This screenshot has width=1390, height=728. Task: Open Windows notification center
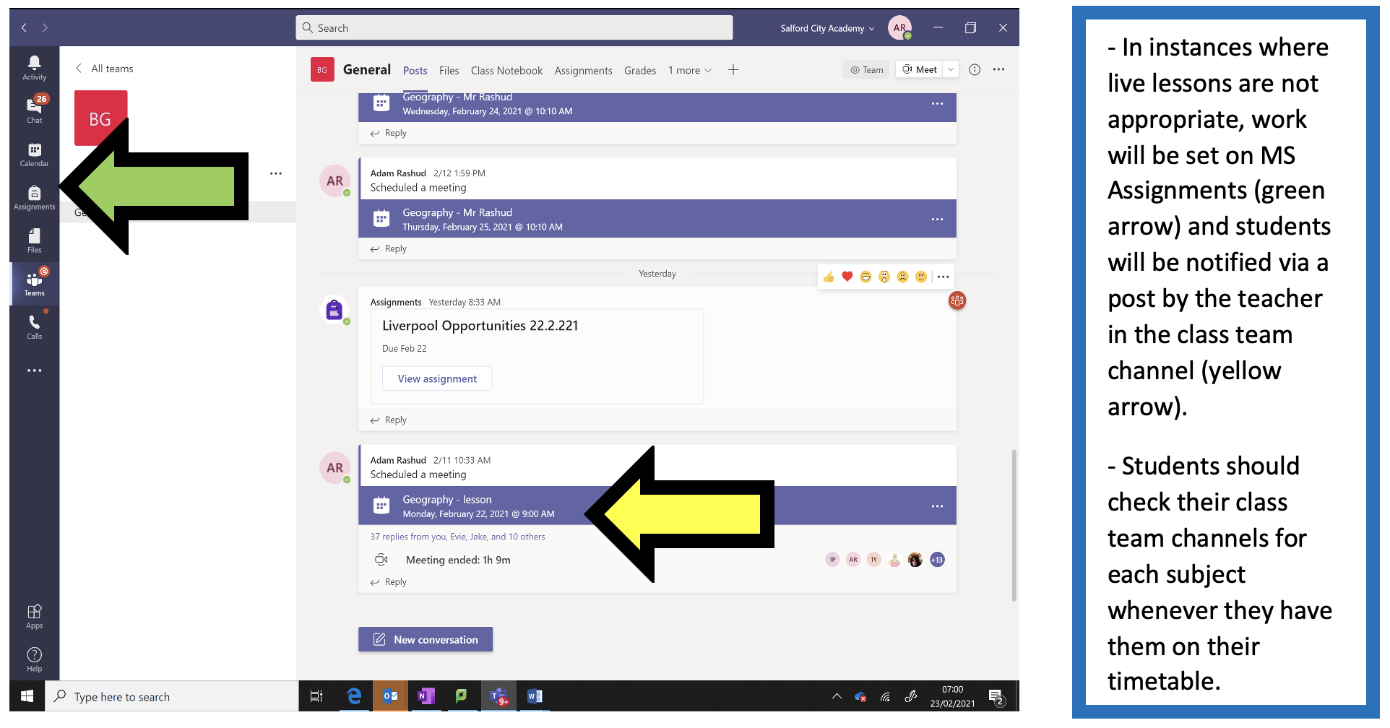pos(997,697)
